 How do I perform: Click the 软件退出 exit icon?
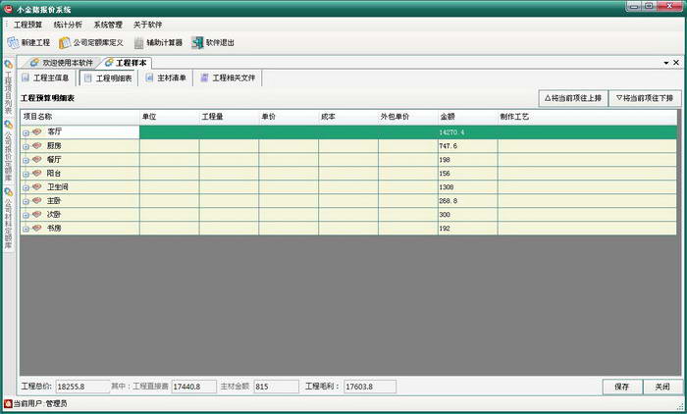tap(197, 42)
